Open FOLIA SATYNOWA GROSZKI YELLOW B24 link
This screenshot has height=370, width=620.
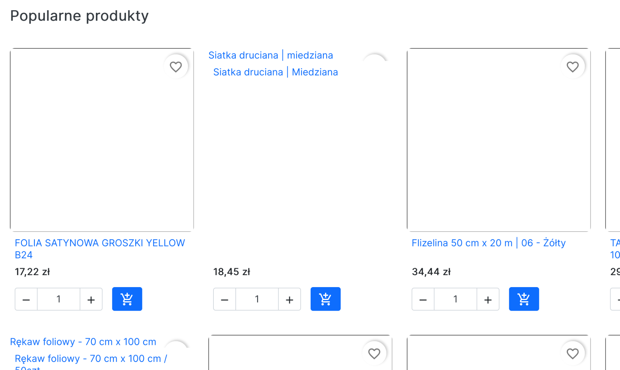[x=100, y=248]
